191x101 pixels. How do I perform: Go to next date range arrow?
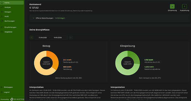pyautogui.click(x=71, y=38)
